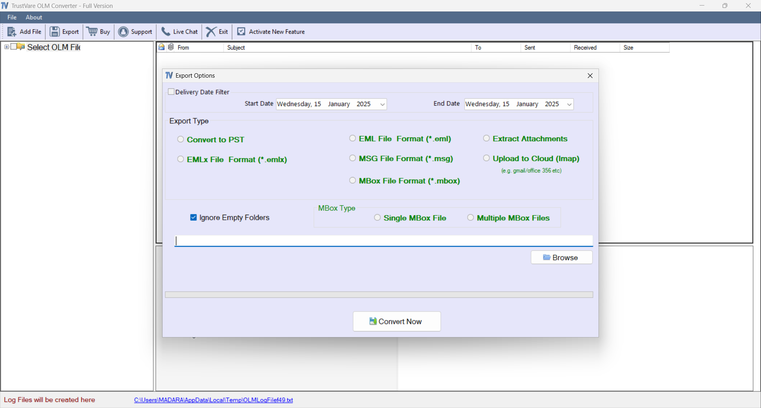Click the Size column header
The height and width of the screenshot is (408, 761).
[644, 48]
